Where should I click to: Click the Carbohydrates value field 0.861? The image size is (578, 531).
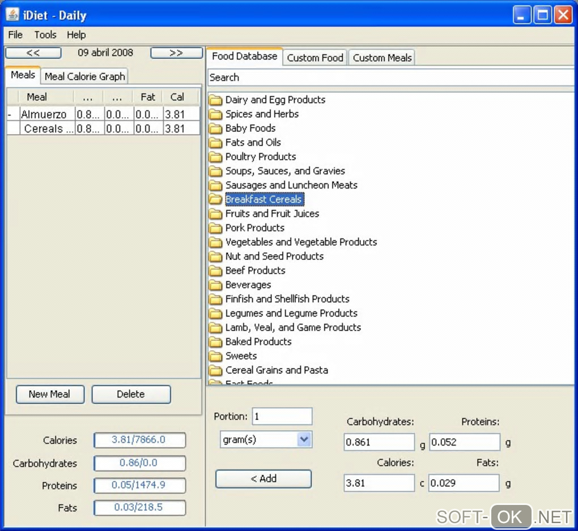click(379, 442)
